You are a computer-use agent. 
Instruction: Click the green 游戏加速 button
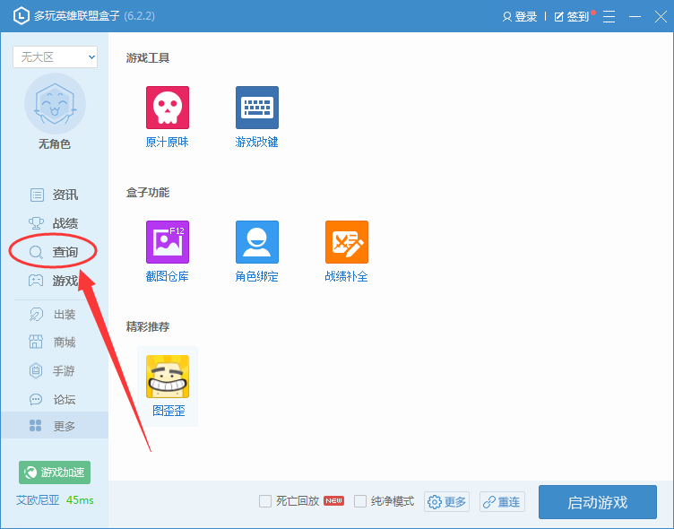[x=55, y=473]
